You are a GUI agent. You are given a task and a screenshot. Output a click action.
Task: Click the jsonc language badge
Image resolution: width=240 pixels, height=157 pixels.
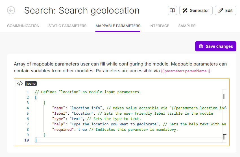(x=31, y=84)
